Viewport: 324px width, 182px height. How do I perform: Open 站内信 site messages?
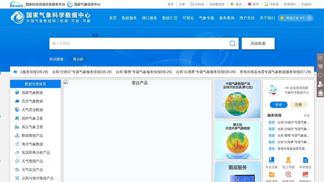197,4
